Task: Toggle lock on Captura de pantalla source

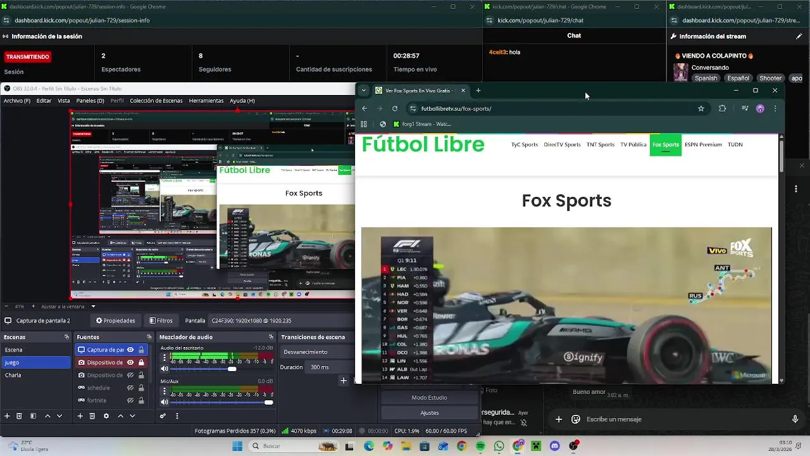Action: (x=141, y=350)
